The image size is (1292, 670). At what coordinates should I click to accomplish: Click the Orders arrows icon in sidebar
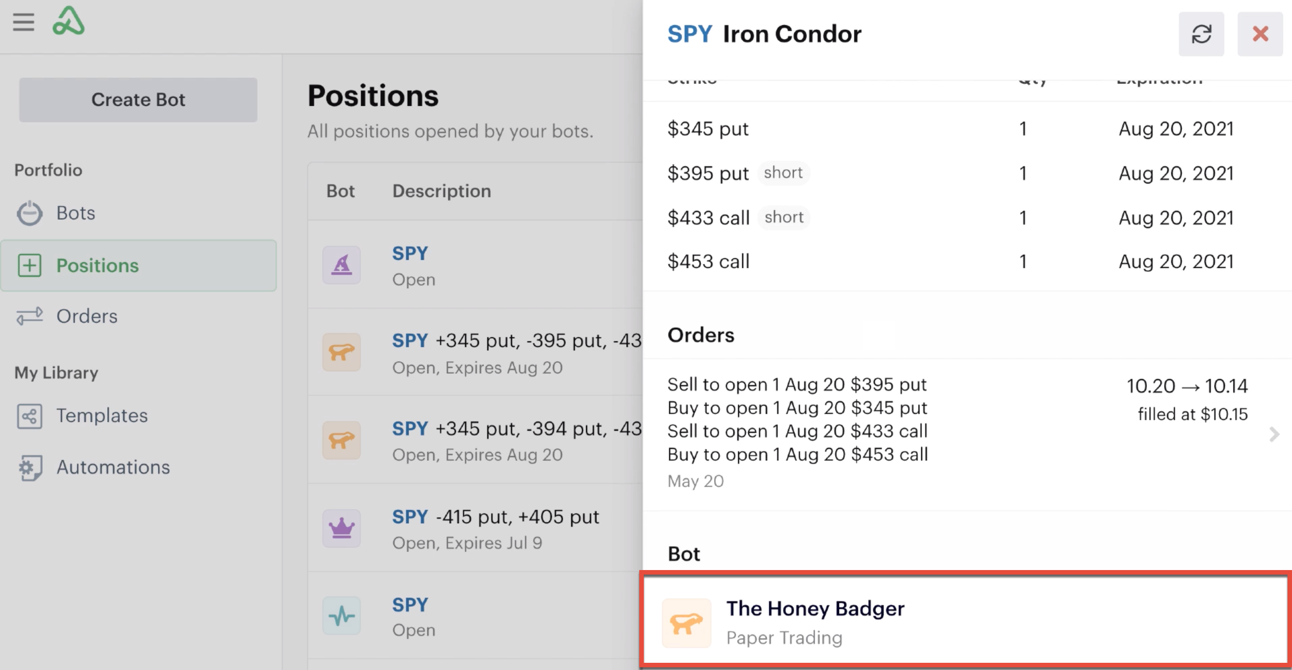[30, 316]
